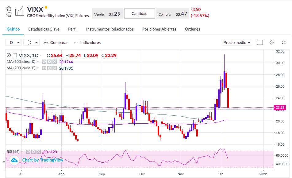Click the TradingView cloud logo

[14, 160]
